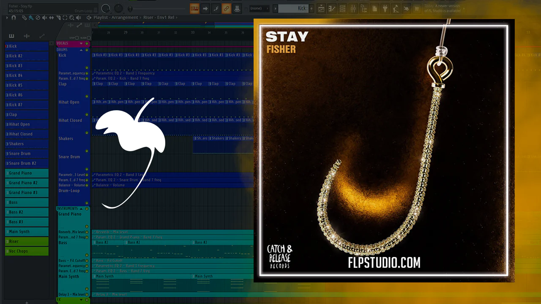Select the dashed-box select tool in Playlist
541x304 pixels.
[65, 18]
